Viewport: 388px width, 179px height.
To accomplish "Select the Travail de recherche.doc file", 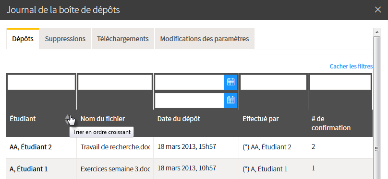I will pos(115,147).
